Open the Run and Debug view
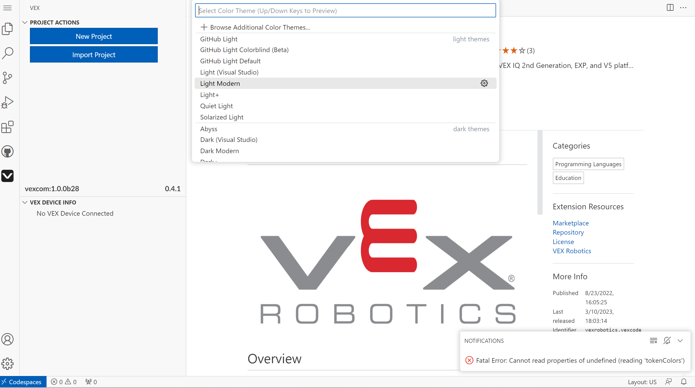 pos(8,102)
